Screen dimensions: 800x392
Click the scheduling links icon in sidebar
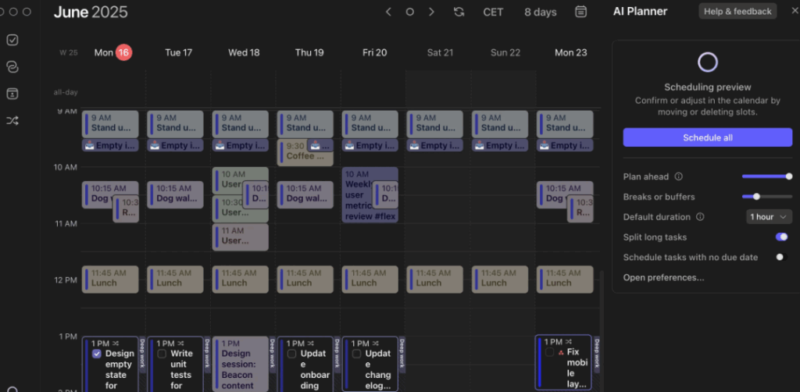[12, 67]
